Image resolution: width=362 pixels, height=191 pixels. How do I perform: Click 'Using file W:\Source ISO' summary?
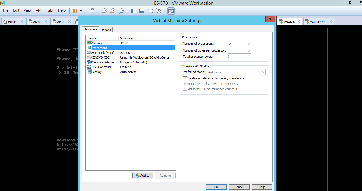tap(146, 57)
